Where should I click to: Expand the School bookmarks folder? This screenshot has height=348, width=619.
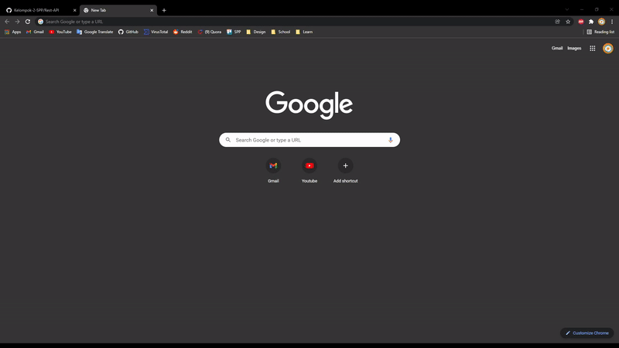pyautogui.click(x=280, y=32)
